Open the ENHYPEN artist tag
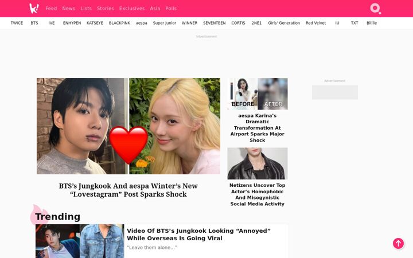Screen dimensions: 413x258 72,23
